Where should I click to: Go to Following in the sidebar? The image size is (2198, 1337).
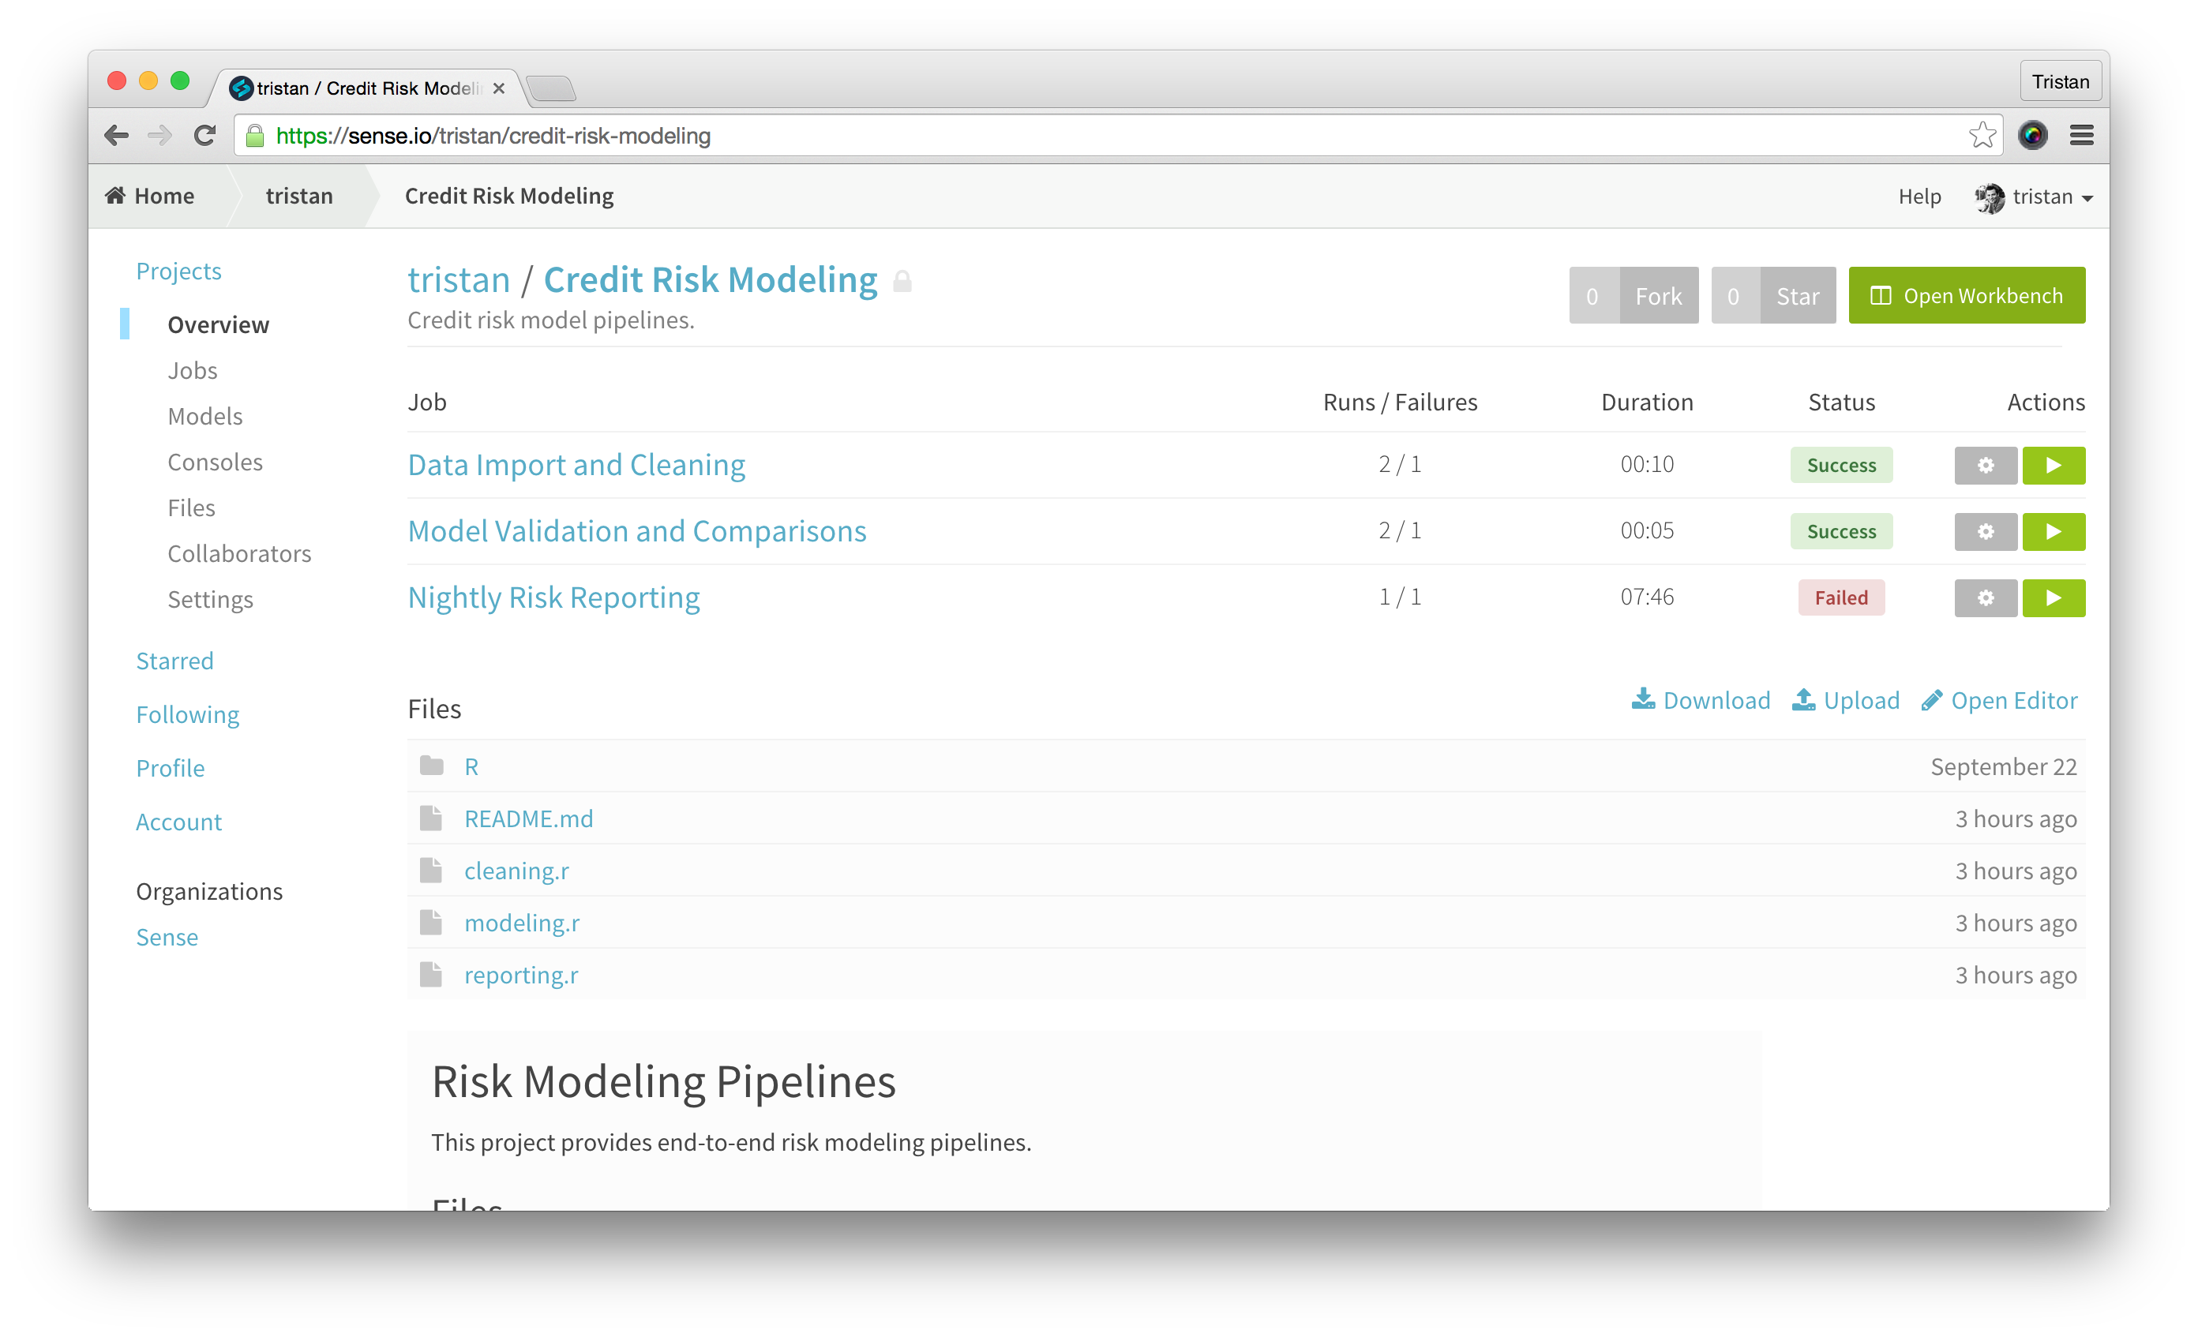tap(187, 714)
